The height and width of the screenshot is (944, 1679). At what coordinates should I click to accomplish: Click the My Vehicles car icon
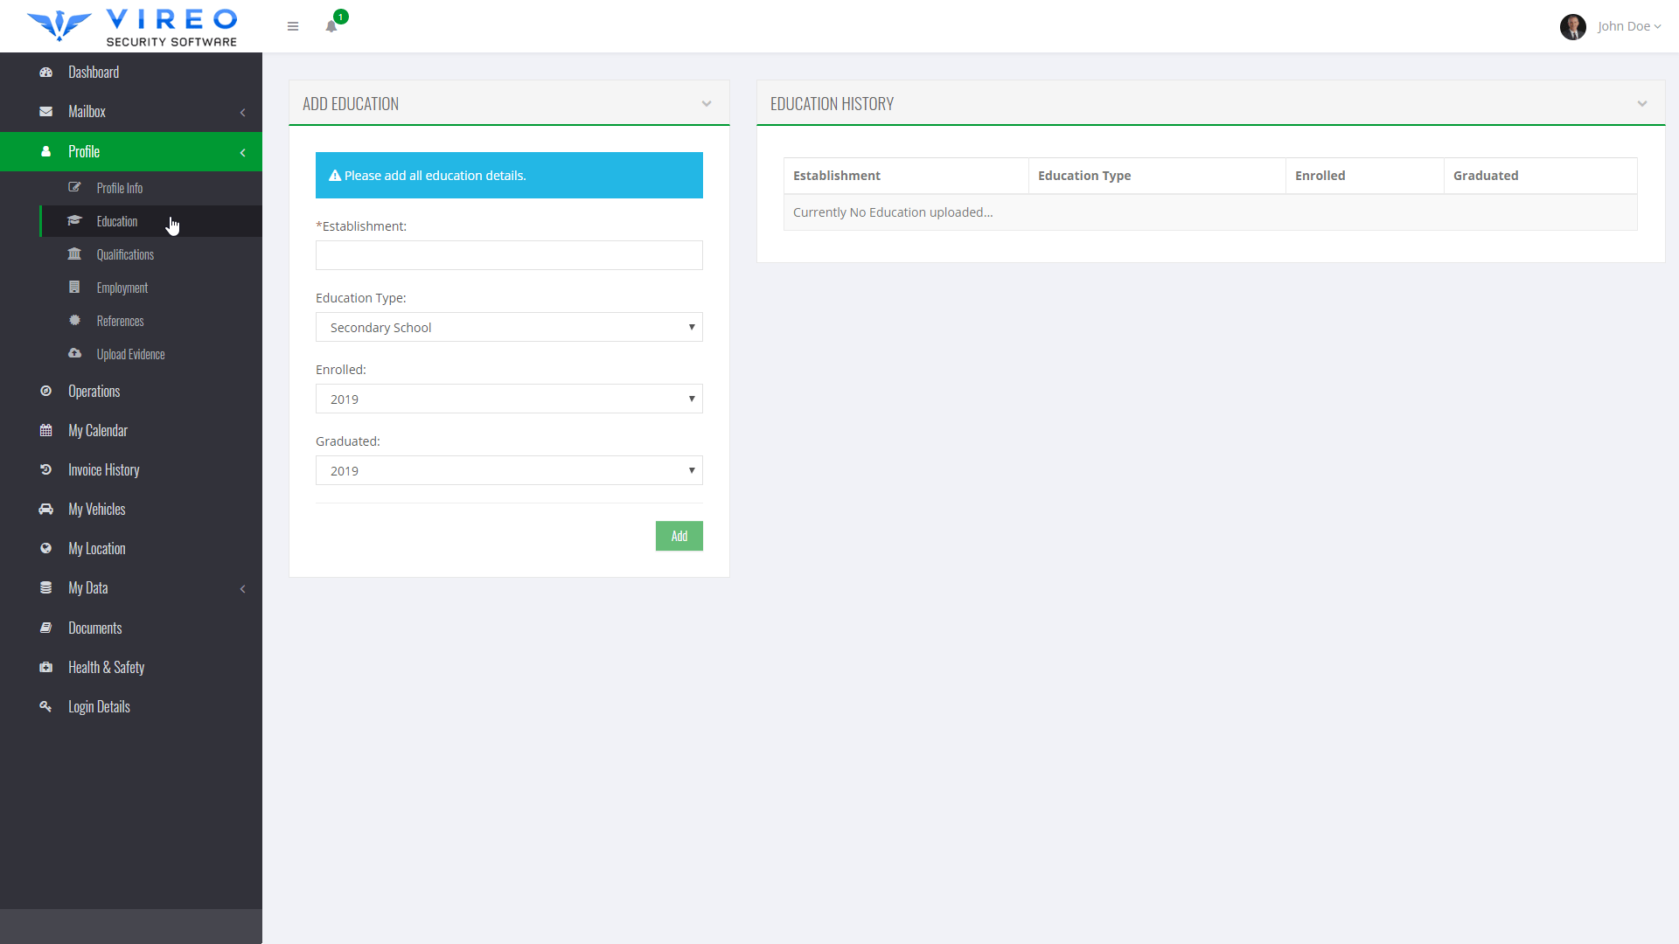click(45, 509)
